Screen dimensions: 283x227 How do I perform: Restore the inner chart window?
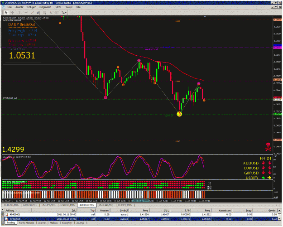[x=276, y=7]
